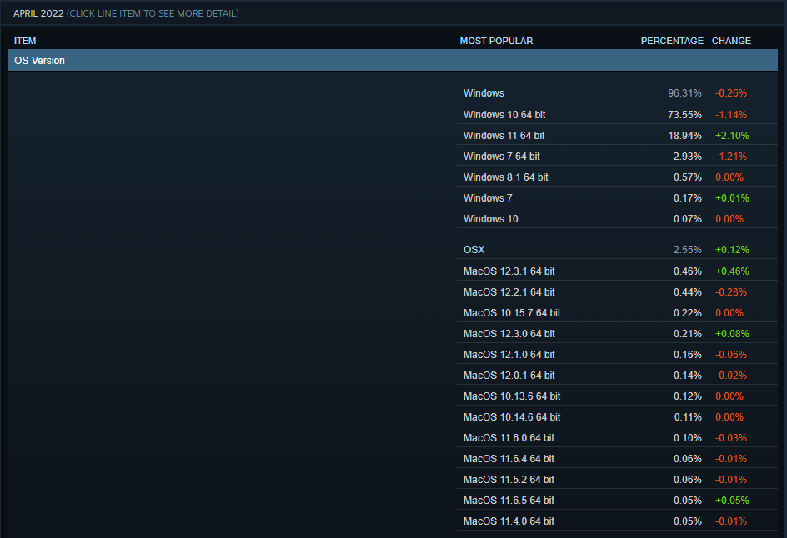Select MacOS 12.3.0 64 bit entry
Screen dimensions: 787x538
click(617, 334)
